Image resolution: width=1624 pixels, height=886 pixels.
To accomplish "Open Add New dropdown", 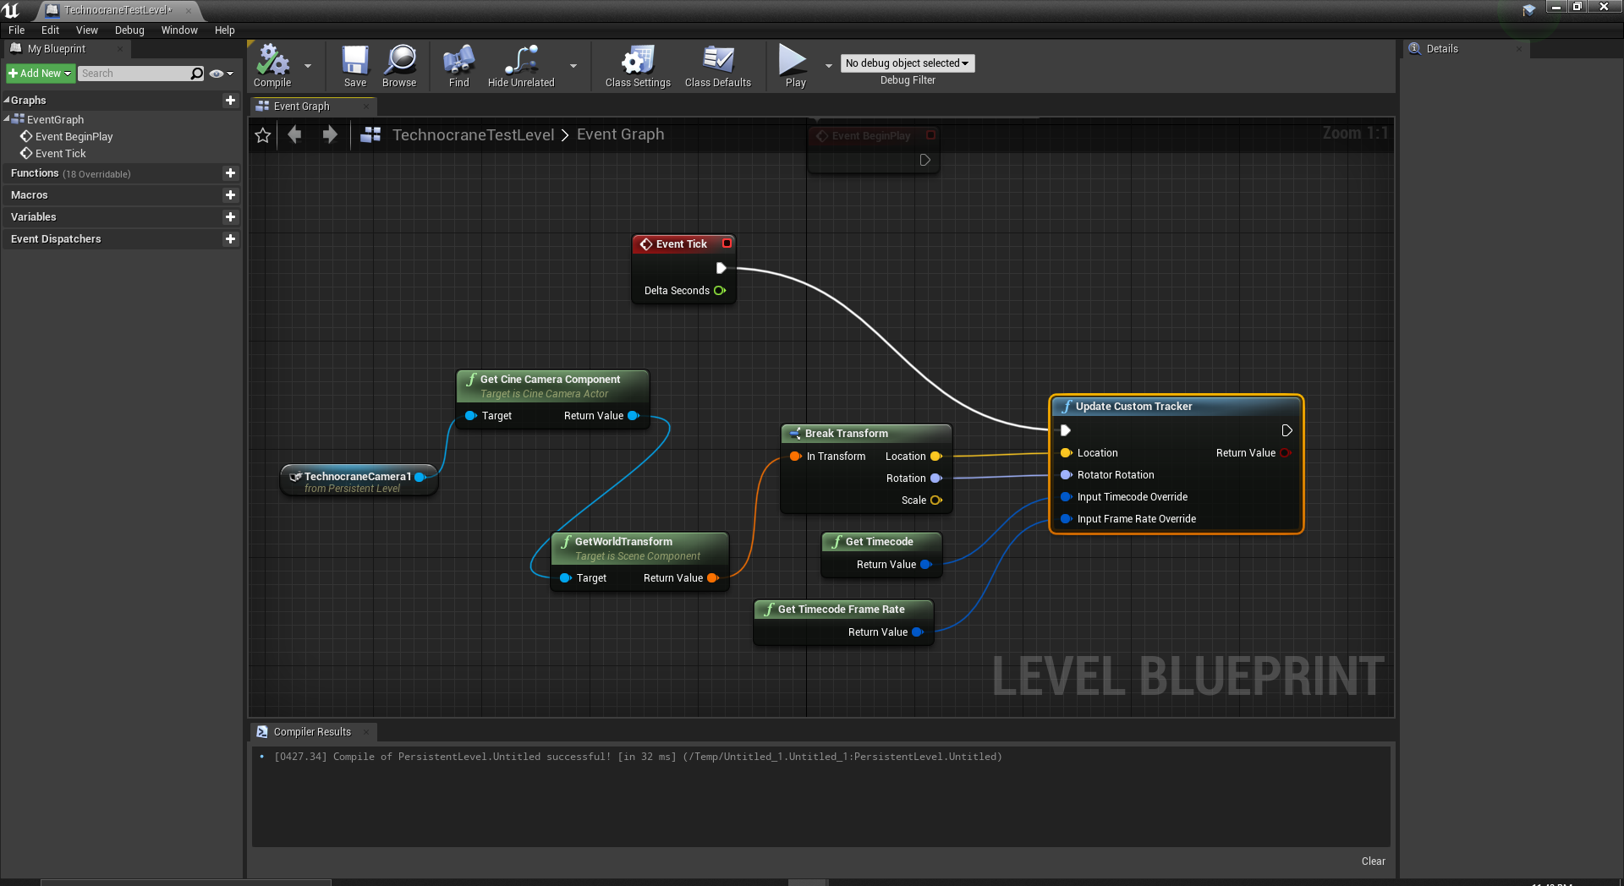I will click(x=41, y=74).
